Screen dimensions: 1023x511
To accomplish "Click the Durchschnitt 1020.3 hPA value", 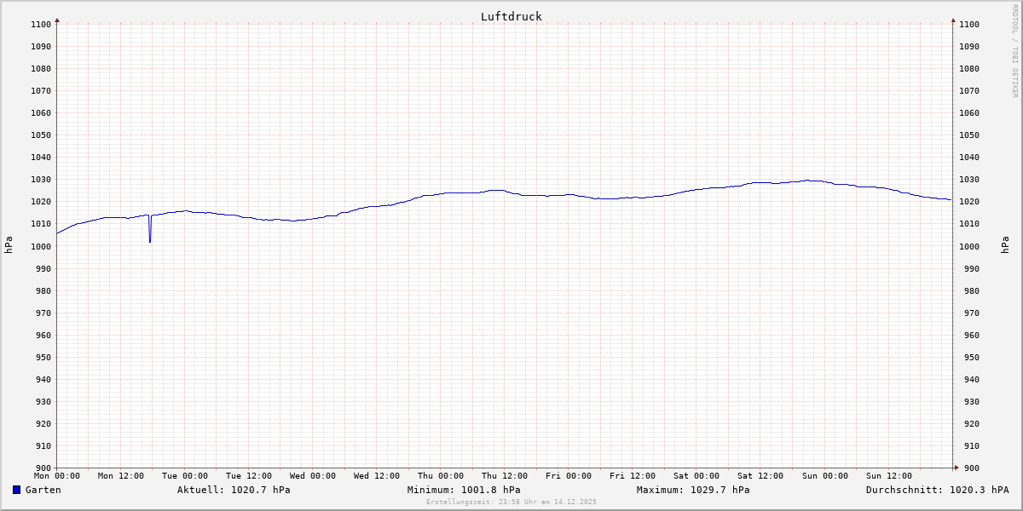I will (937, 490).
